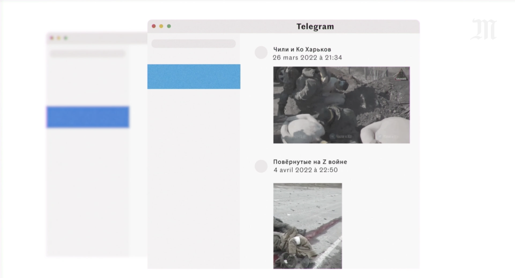Screen dimensions: 515x278
Task: Select the blue highlighted item in the background window
Action: tap(87, 117)
